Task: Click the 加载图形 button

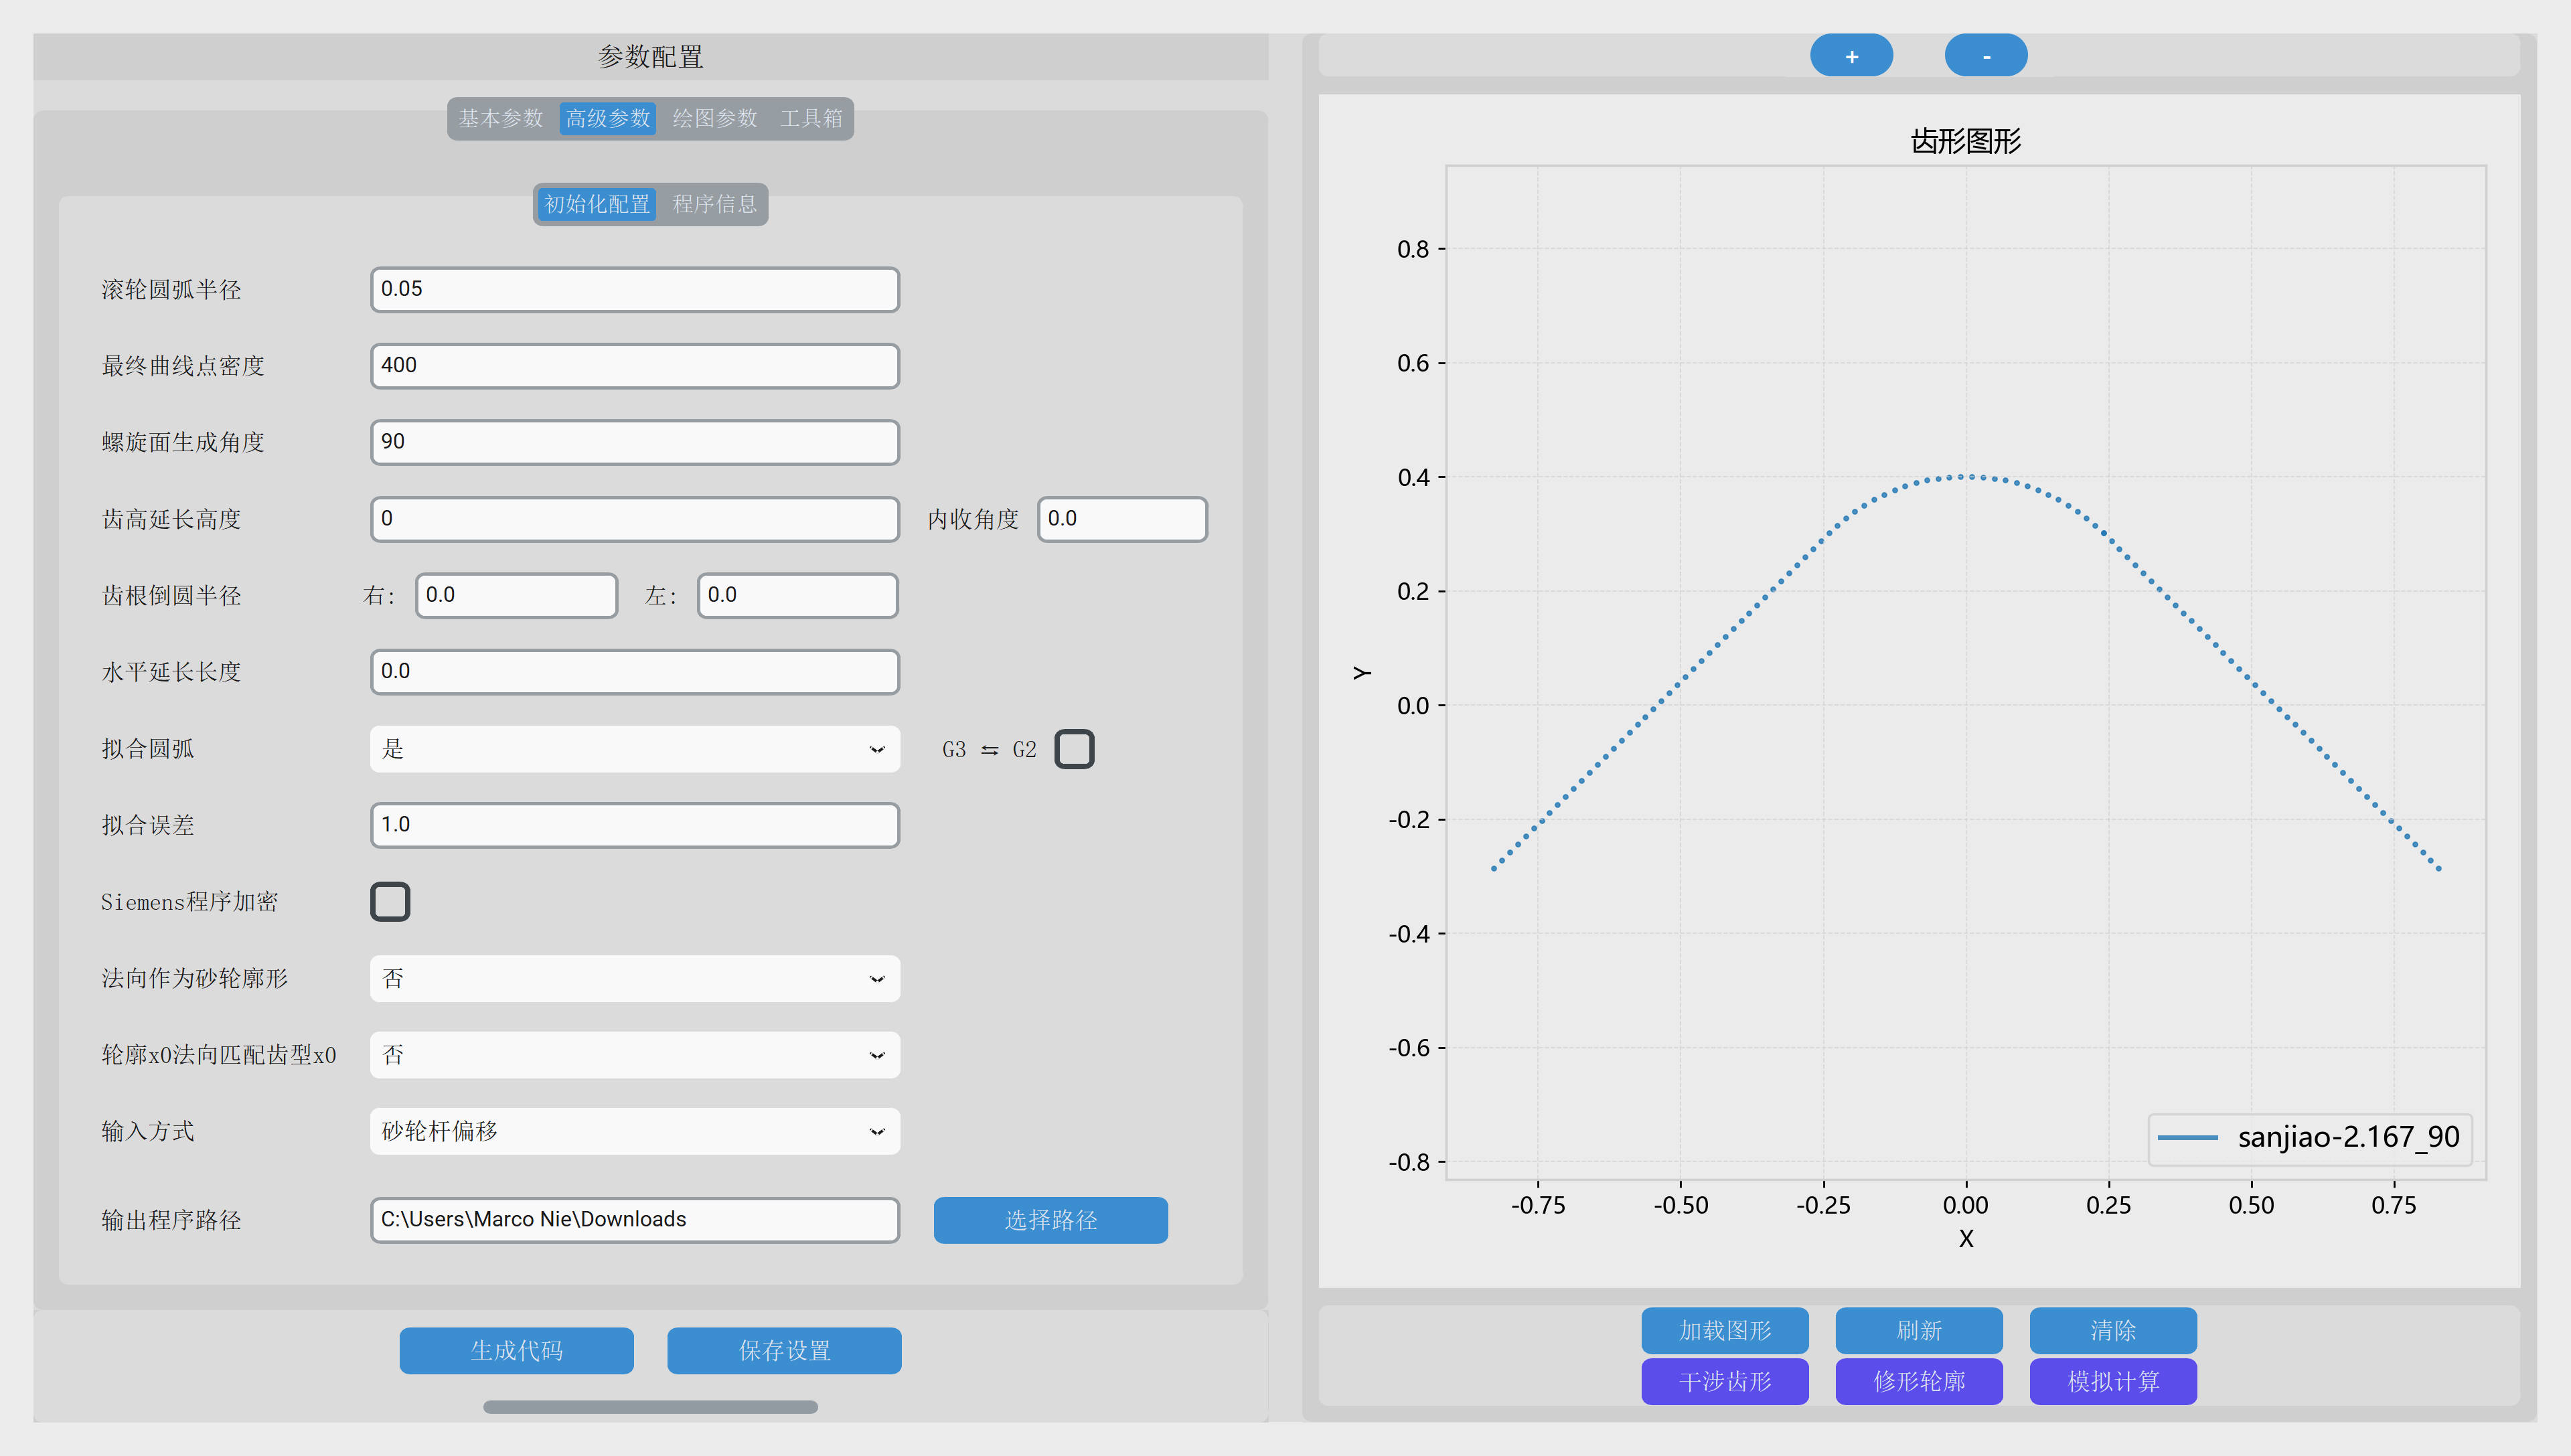Action: click(1725, 1330)
